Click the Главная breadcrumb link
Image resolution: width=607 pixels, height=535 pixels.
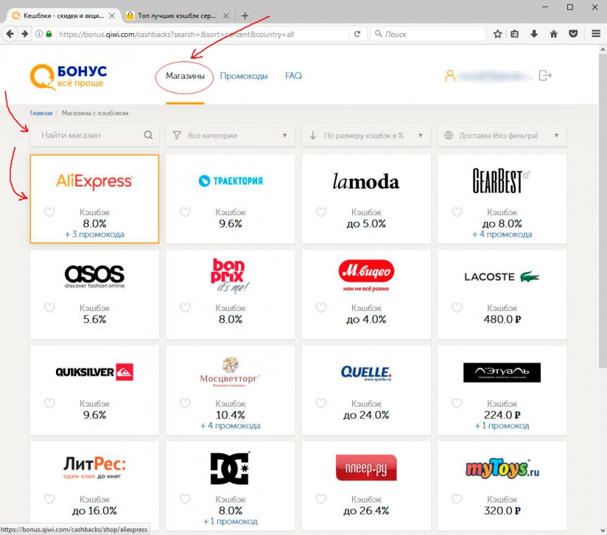41,113
